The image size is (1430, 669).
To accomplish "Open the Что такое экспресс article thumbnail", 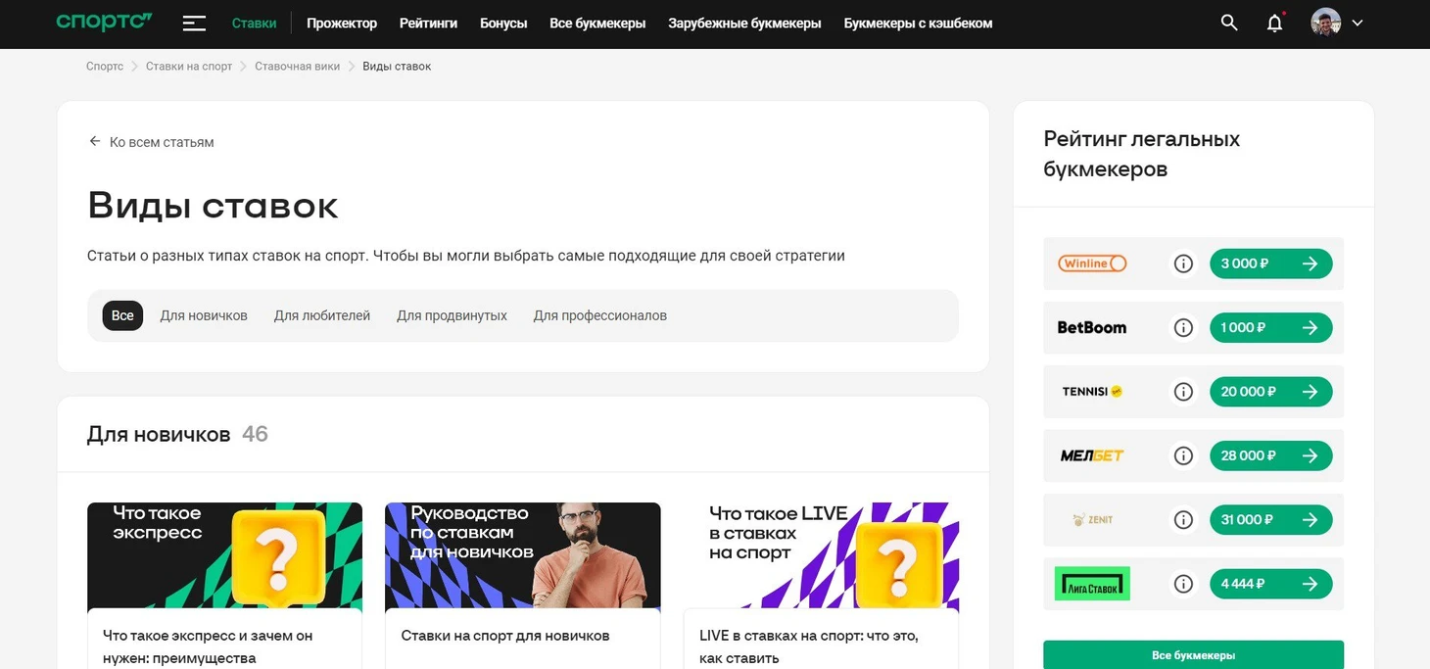I will tap(224, 556).
